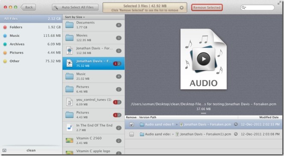Reveal Forsaken(1).pcm with magnifier icon
284x156 pixels.
(236, 134)
